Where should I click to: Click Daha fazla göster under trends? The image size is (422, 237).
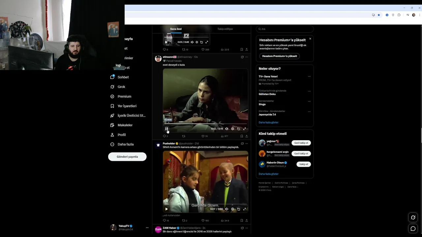pos(269,122)
